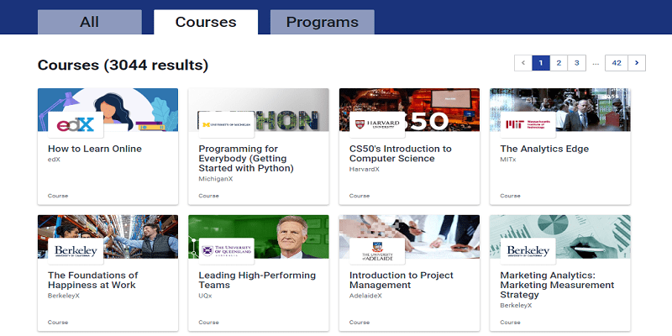Click the University of Adelaide logo badge
The width and height of the screenshot is (672, 336).
tap(377, 251)
